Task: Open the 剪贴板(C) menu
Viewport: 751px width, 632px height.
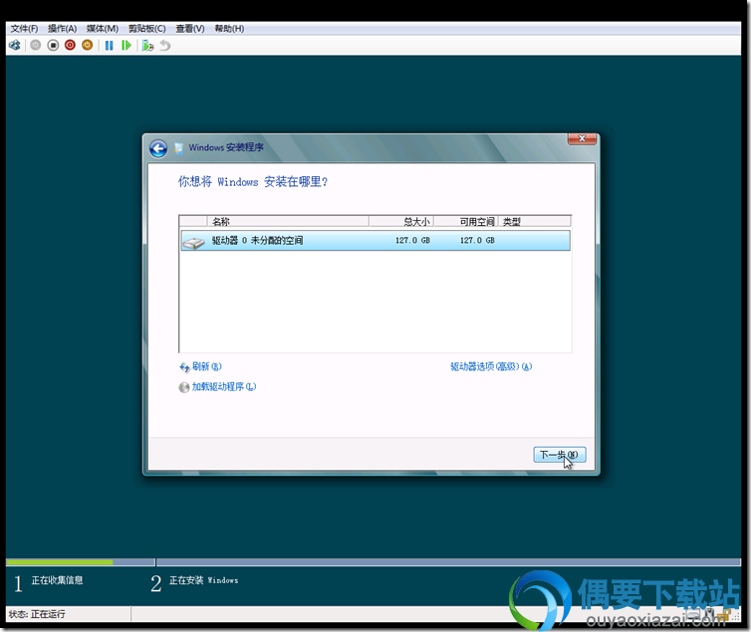Action: tap(147, 29)
